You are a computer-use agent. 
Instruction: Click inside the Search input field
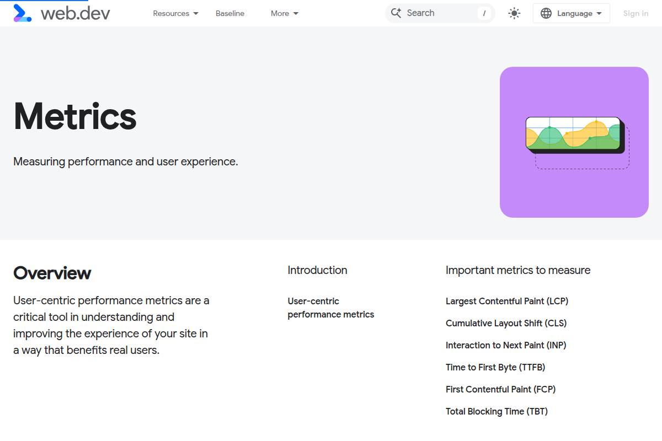436,13
